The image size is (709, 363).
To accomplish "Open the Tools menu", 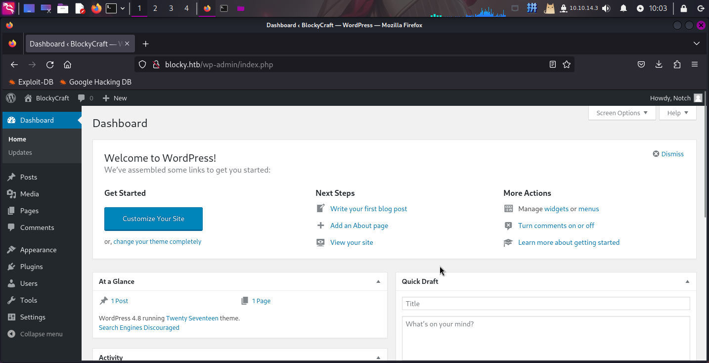I will click(29, 300).
